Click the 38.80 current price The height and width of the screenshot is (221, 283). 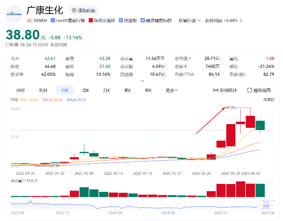click(23, 35)
